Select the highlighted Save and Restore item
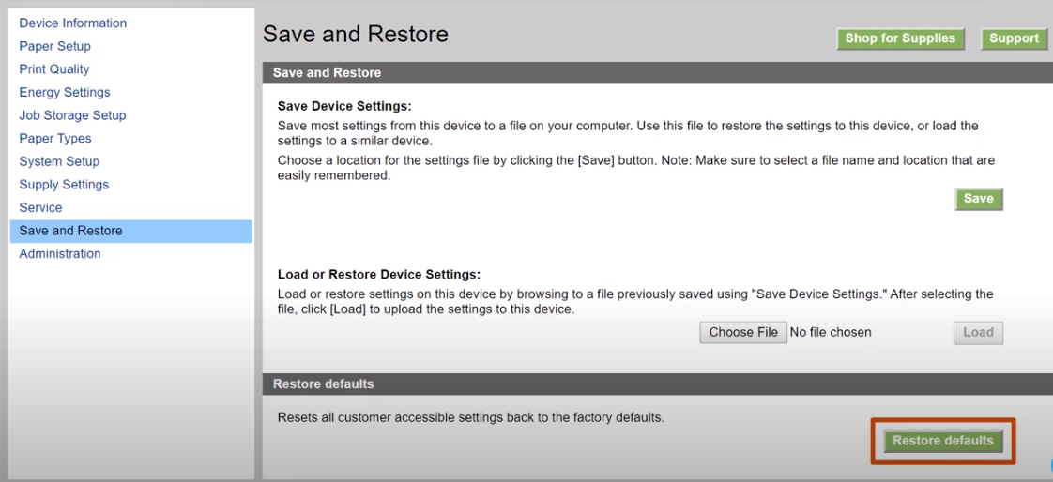 (x=131, y=231)
